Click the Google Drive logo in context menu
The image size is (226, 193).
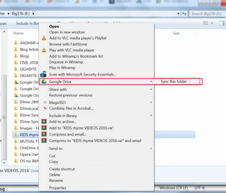tap(44, 81)
